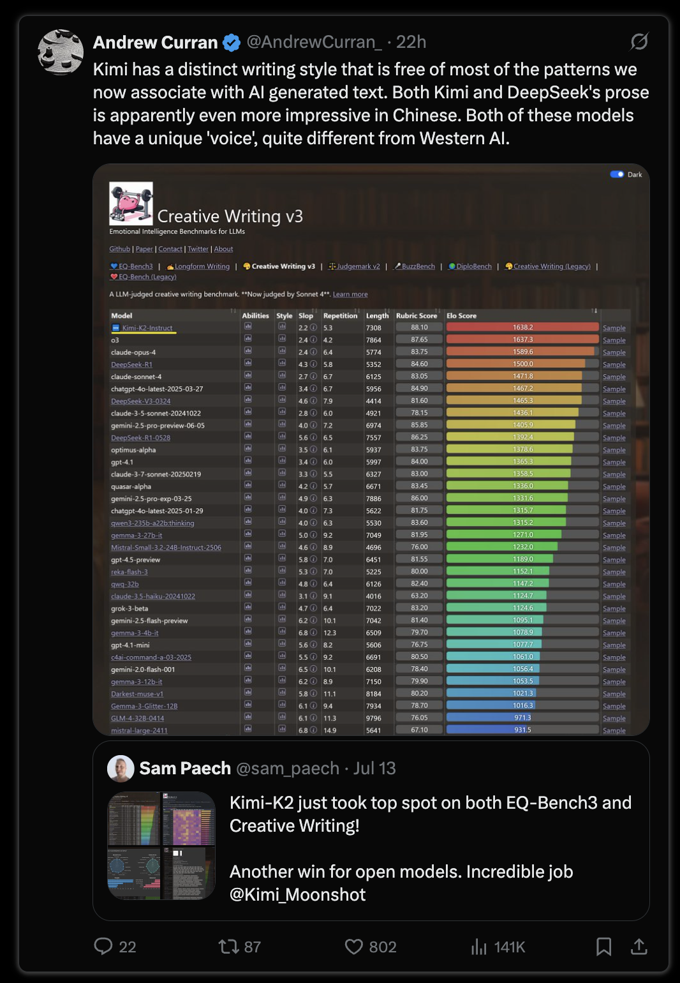680x983 pixels.
Task: Switch to the Longform Writing tab
Action: click(198, 266)
